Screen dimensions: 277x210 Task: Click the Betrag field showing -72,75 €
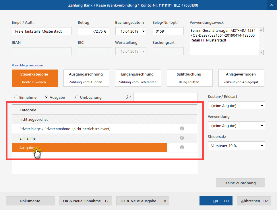click(x=94, y=31)
